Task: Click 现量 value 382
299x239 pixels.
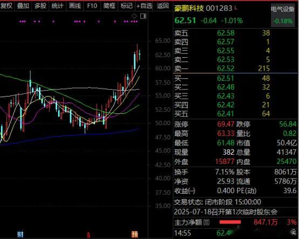Action: 228,152
